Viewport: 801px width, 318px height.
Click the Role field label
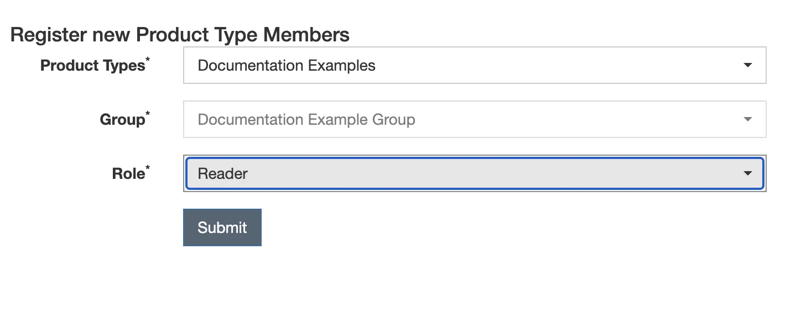(x=128, y=174)
